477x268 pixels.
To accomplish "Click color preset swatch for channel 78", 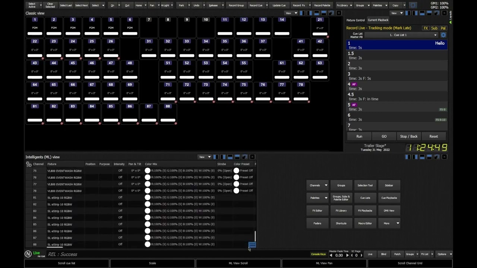I will pos(236,191).
